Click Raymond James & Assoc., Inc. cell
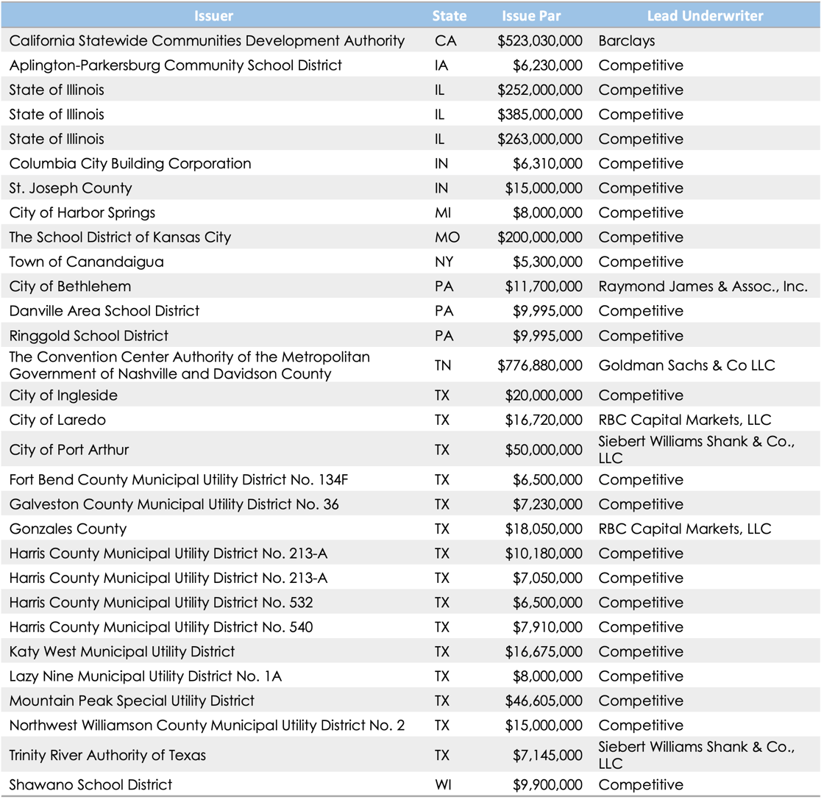 click(x=703, y=286)
